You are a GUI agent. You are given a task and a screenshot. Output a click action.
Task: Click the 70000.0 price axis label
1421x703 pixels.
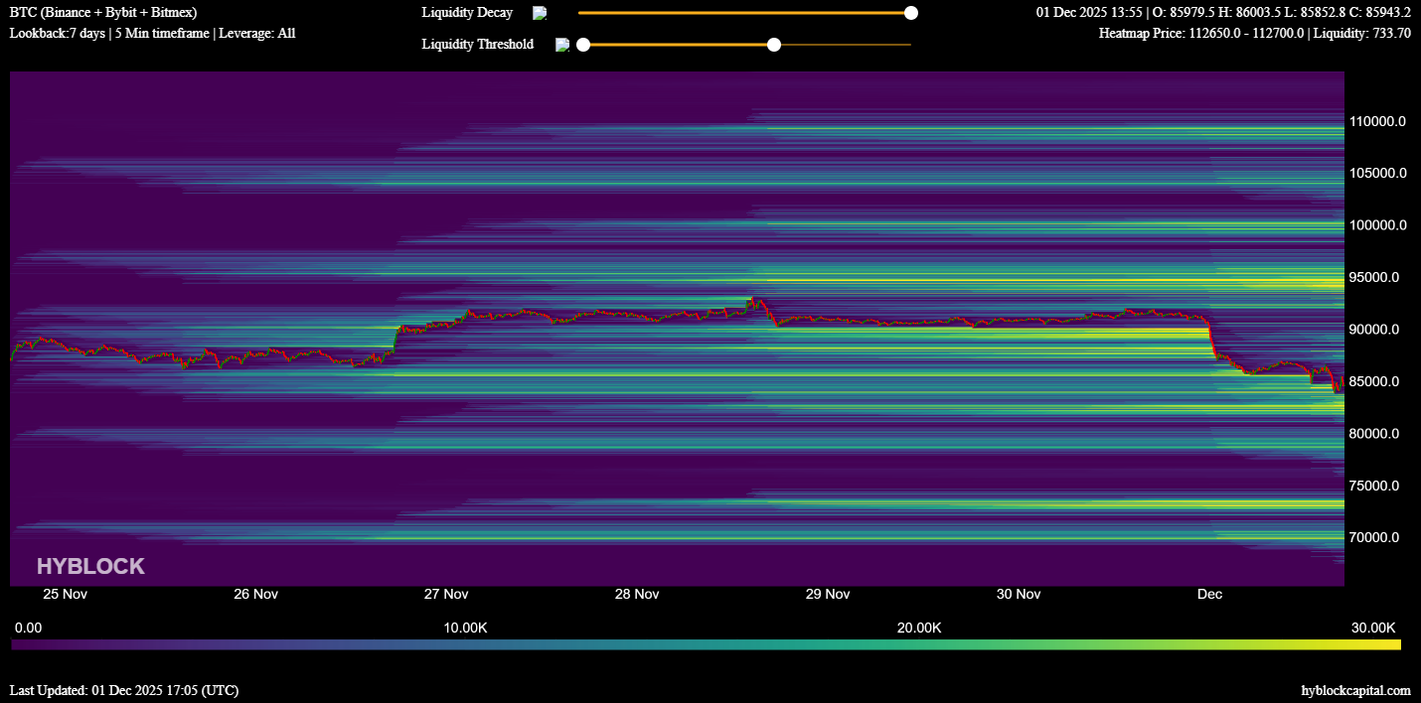click(x=1376, y=538)
